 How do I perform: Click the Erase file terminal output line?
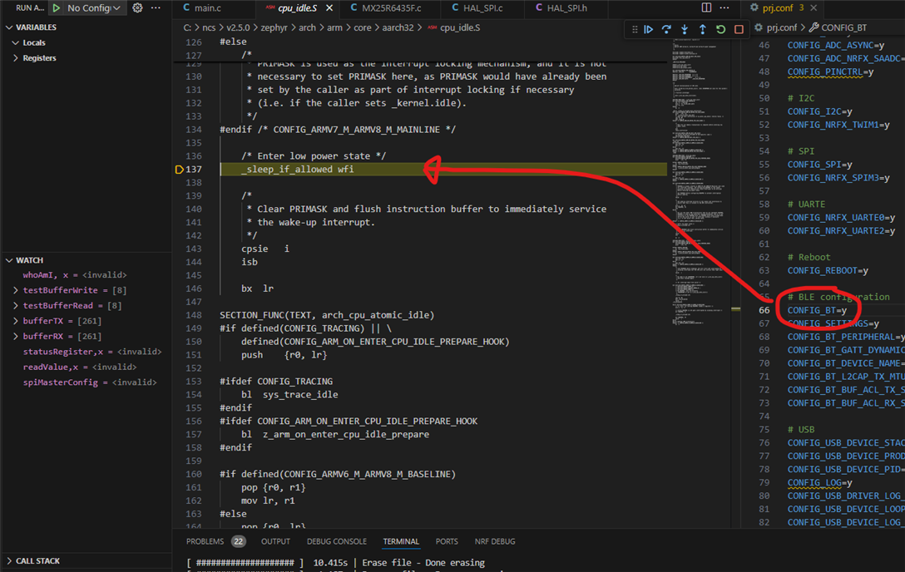coord(335,563)
